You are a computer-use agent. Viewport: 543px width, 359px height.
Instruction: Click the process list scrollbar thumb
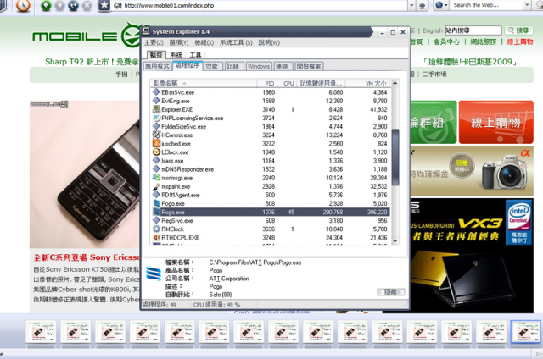(x=395, y=157)
